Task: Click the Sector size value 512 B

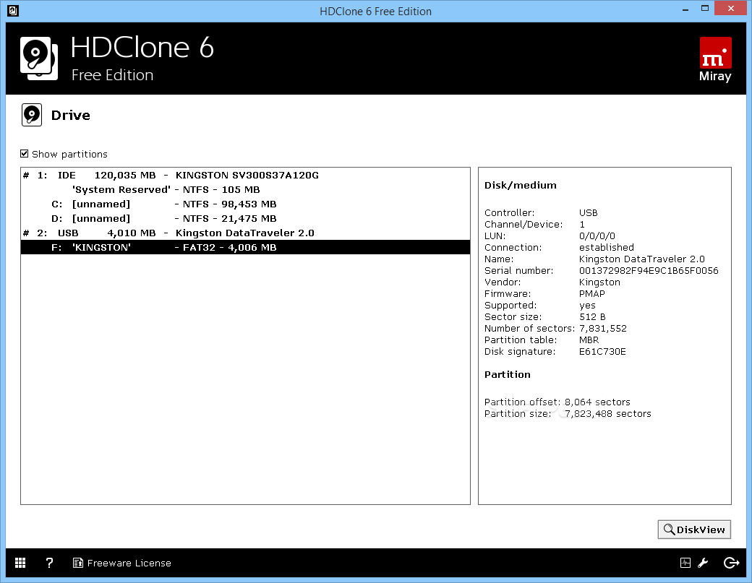Action: 592,317
